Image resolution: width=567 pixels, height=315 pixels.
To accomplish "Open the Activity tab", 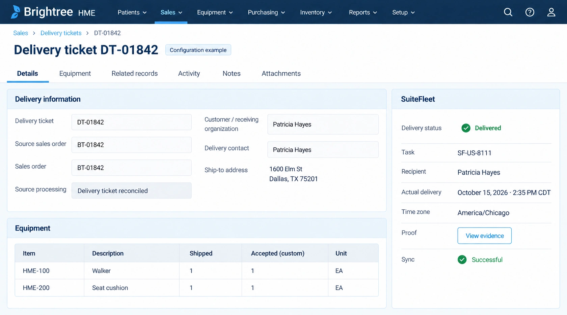I will pos(189,73).
